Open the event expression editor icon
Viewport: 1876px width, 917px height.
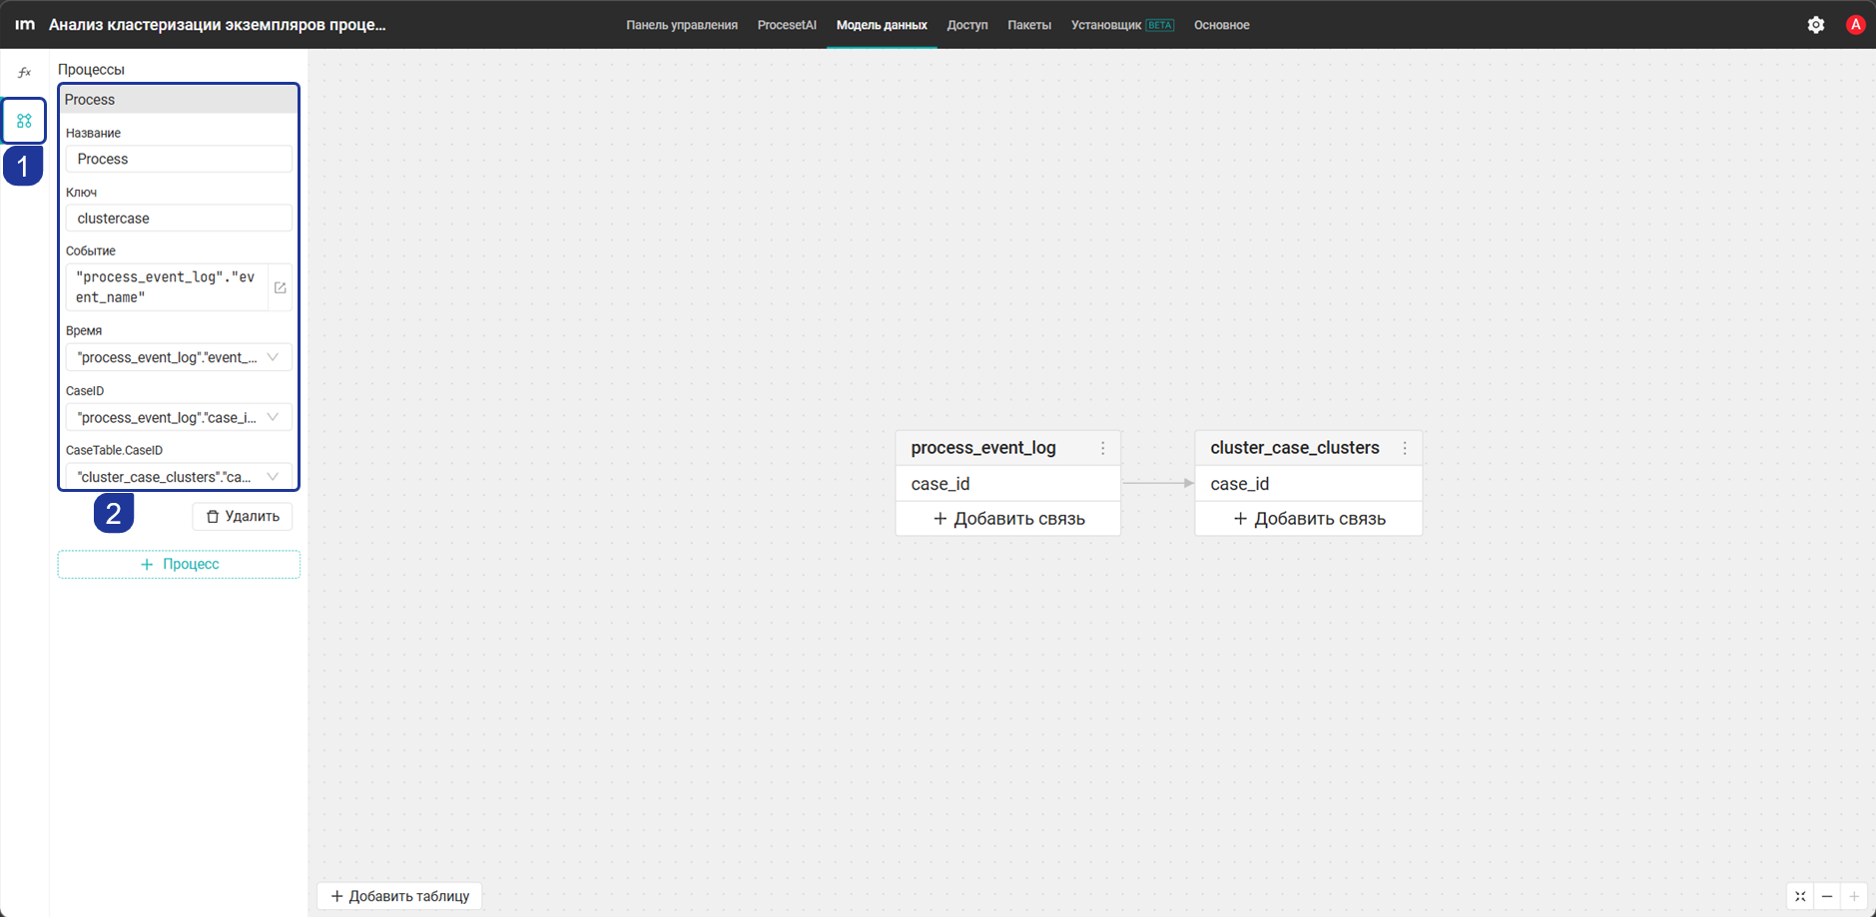[x=281, y=287]
